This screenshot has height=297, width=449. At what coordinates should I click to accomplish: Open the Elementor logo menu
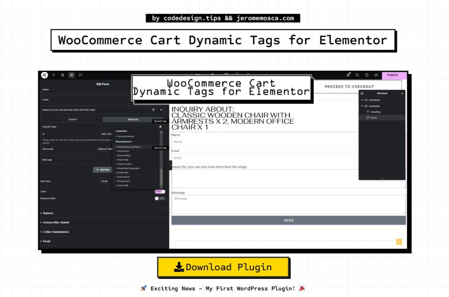point(44,75)
